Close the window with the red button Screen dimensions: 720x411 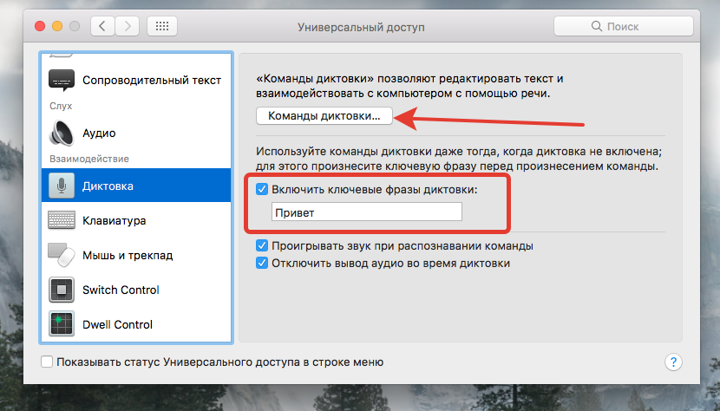[40, 26]
